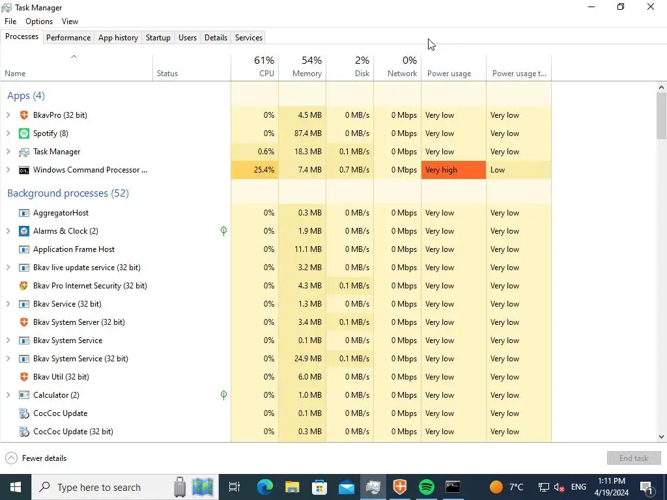Screen dimensions: 667x500
Task: Click the volume muted tray icon
Action: click(x=560, y=487)
